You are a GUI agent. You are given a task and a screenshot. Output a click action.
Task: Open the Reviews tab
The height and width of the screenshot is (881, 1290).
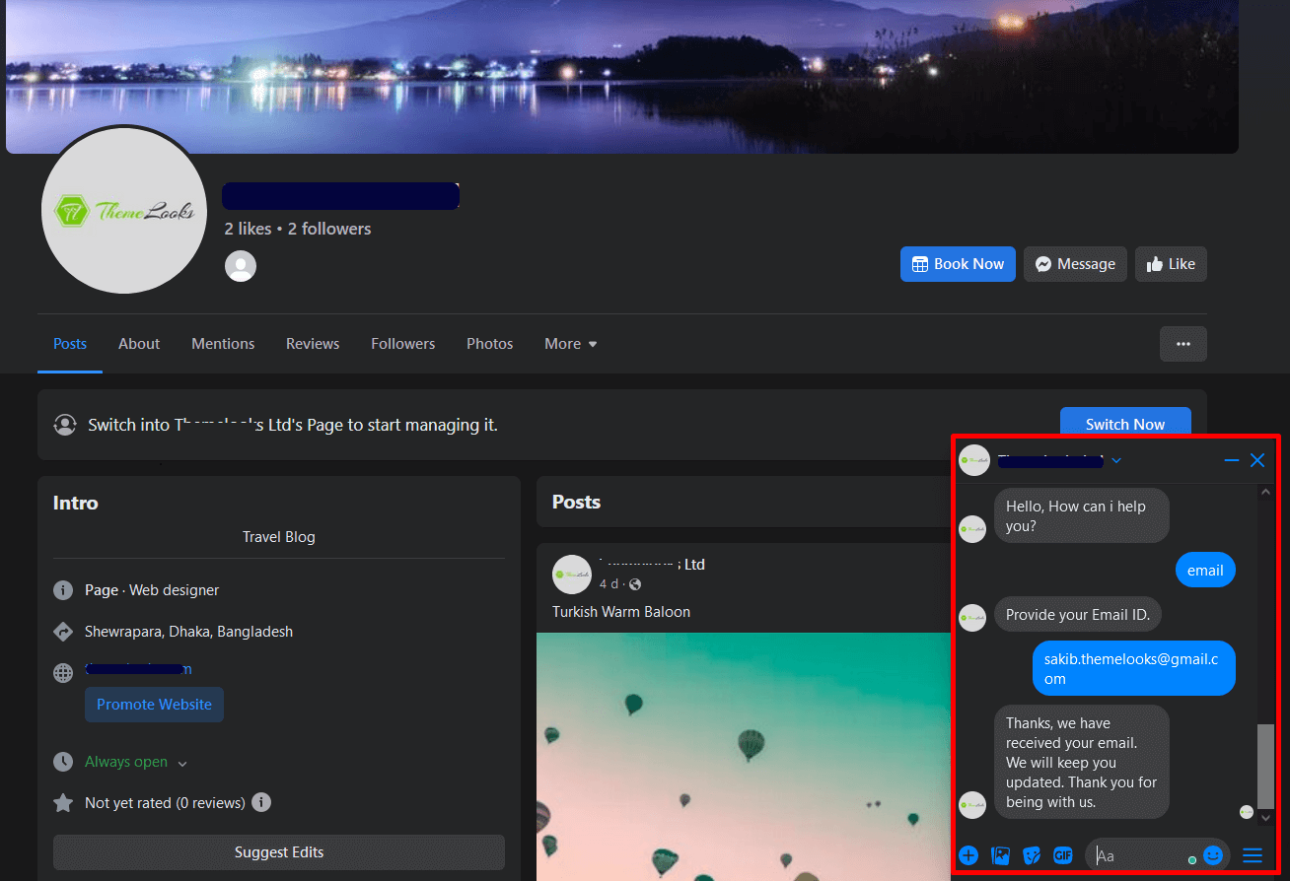[313, 344]
